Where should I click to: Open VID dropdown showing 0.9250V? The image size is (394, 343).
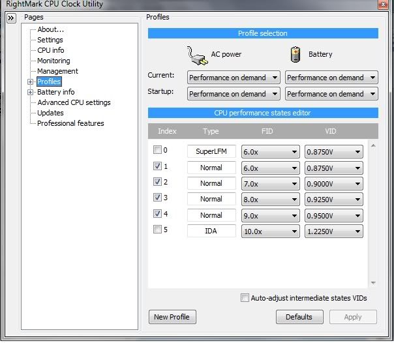(x=334, y=200)
